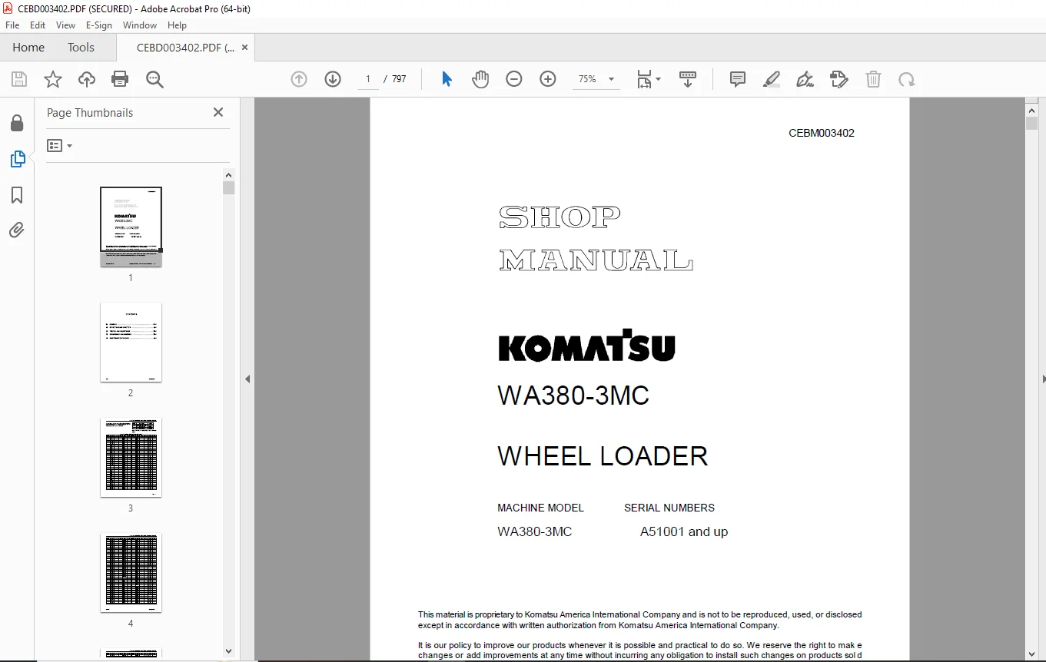Viewport: 1046px width, 662px height.
Task: Open the thumbnail options dropdown menu
Action: pyautogui.click(x=60, y=146)
